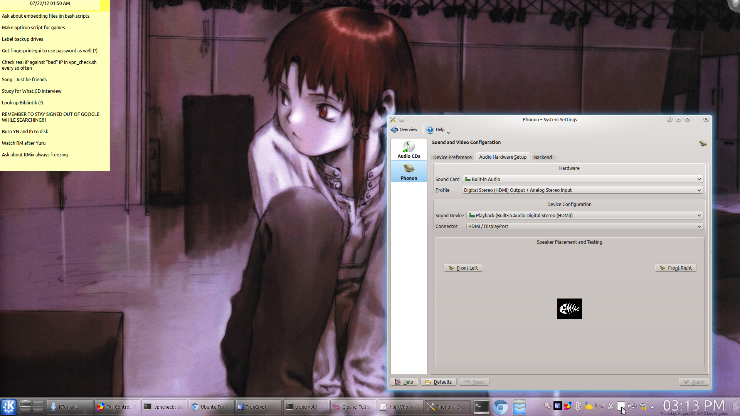Launch Konsole terminal from panel
The image size is (740, 416).
click(x=481, y=407)
